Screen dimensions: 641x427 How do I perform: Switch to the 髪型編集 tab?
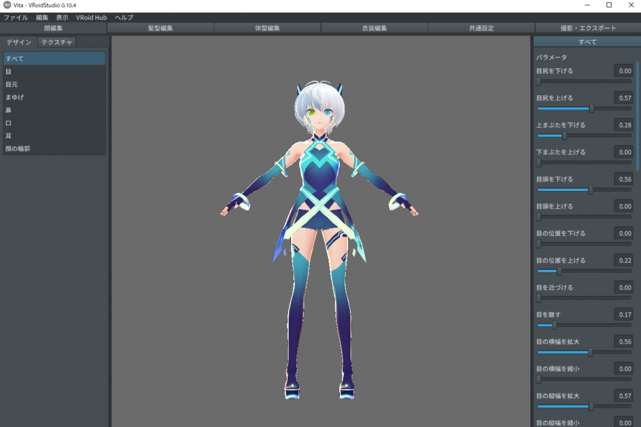160,28
